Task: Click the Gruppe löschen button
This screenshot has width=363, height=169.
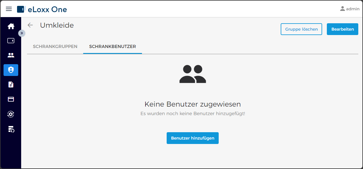Action: [x=302, y=29]
